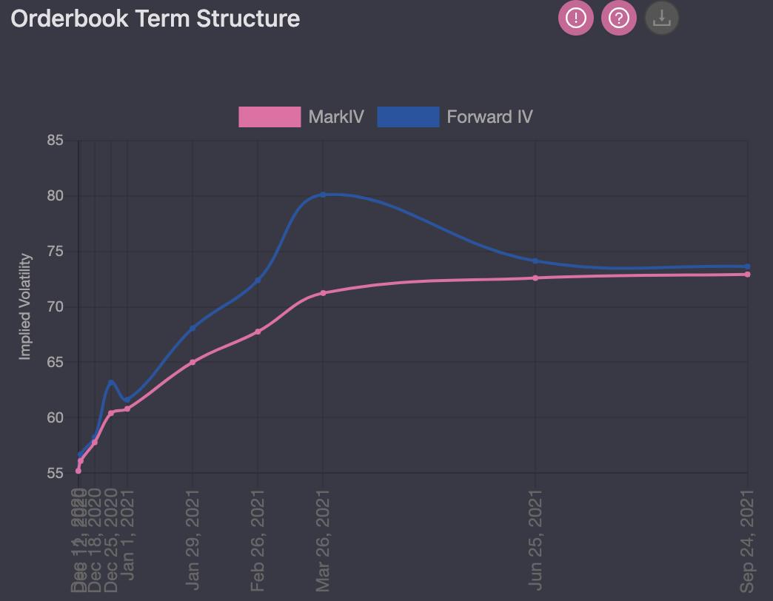Click MarkIV point at Jun 25, 2021
Viewport: 773px width, 601px height.
coord(535,278)
